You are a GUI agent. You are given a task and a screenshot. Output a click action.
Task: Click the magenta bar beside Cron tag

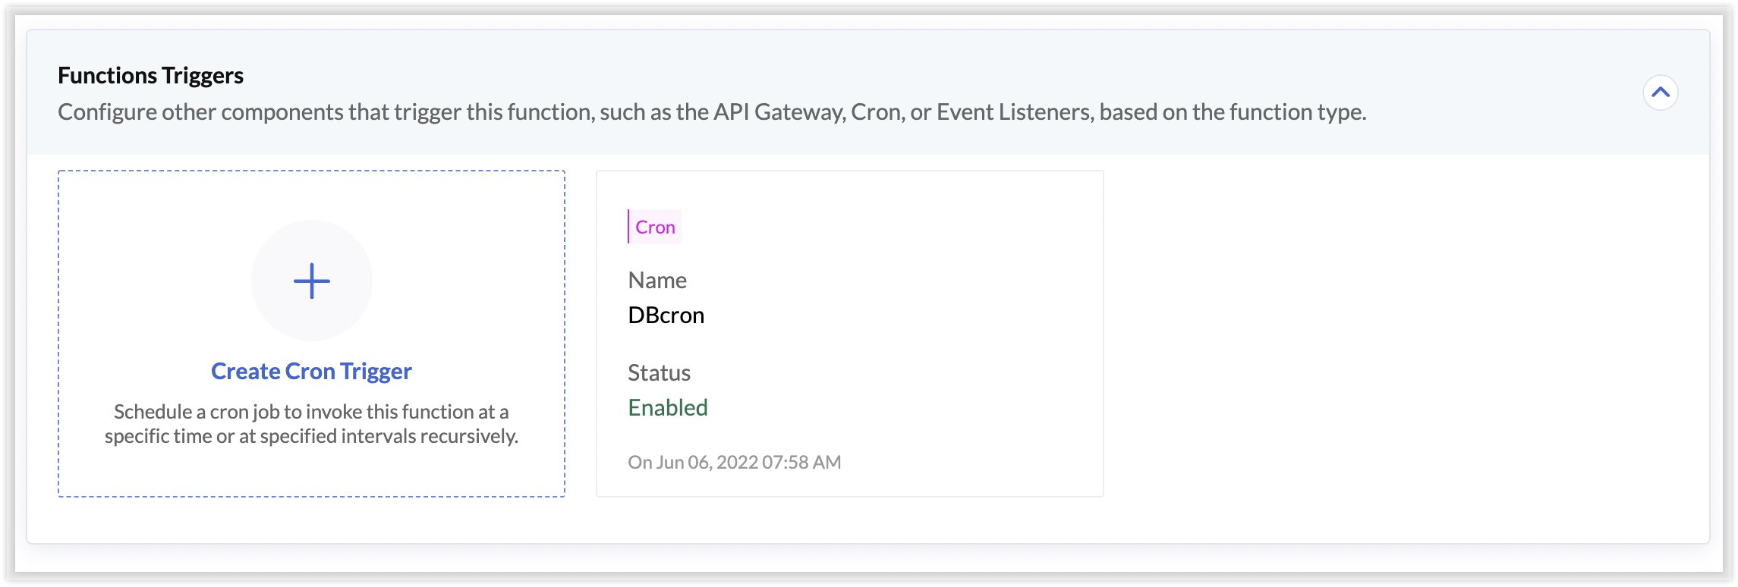[628, 227]
